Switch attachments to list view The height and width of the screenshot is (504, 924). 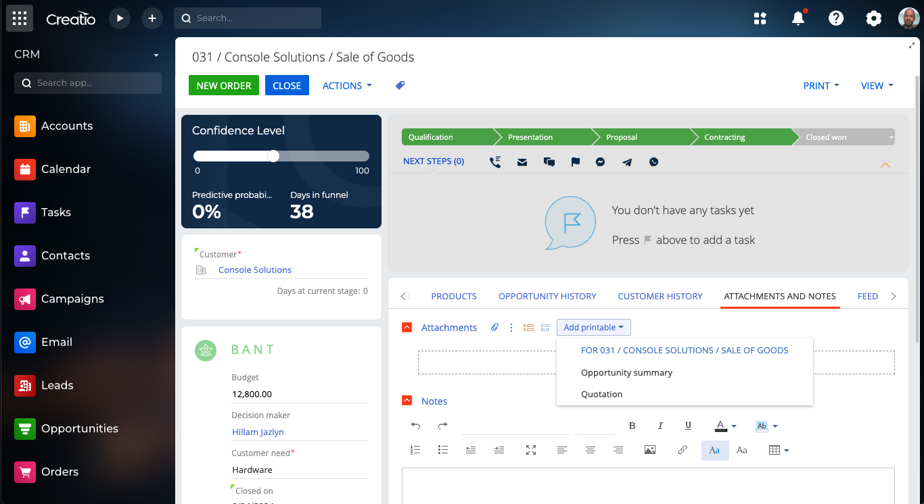[529, 327]
